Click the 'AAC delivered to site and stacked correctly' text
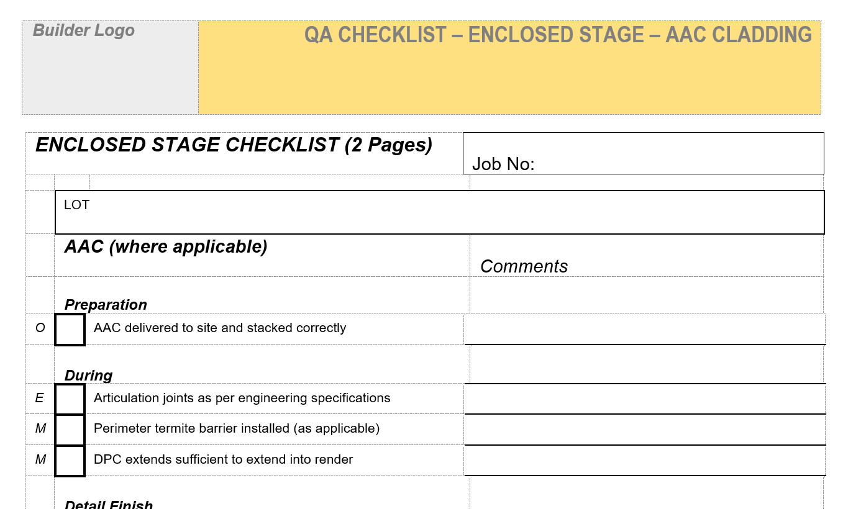The image size is (843, 509). coord(220,328)
